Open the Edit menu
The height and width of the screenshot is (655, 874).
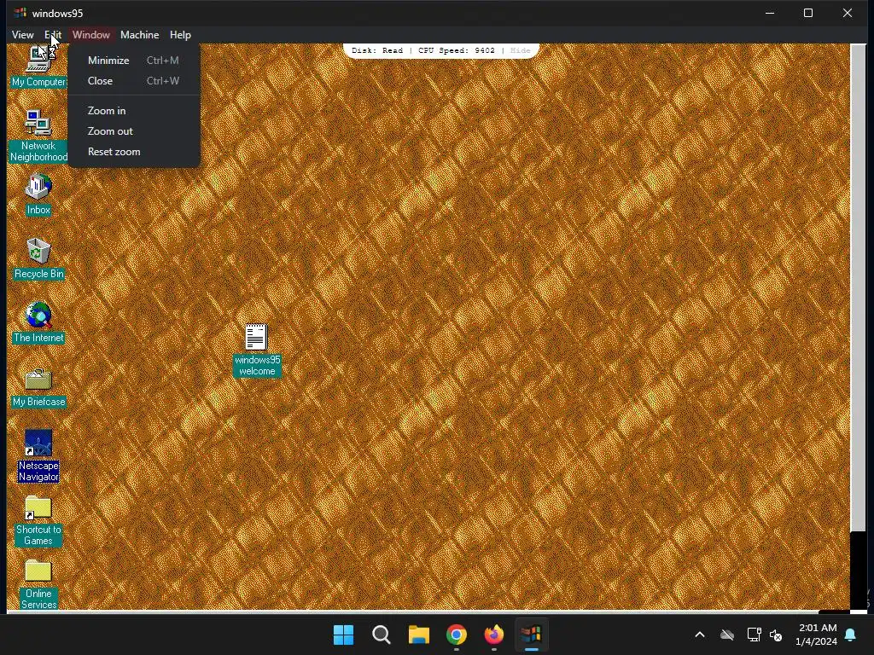[x=53, y=34]
